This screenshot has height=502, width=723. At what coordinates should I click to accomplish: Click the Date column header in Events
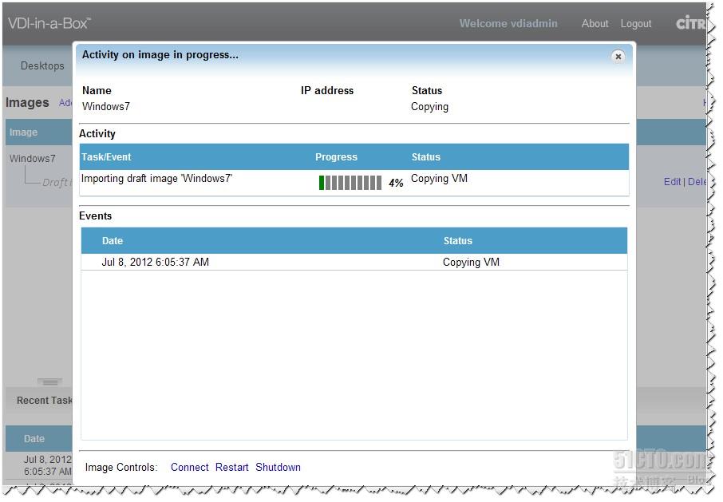113,241
